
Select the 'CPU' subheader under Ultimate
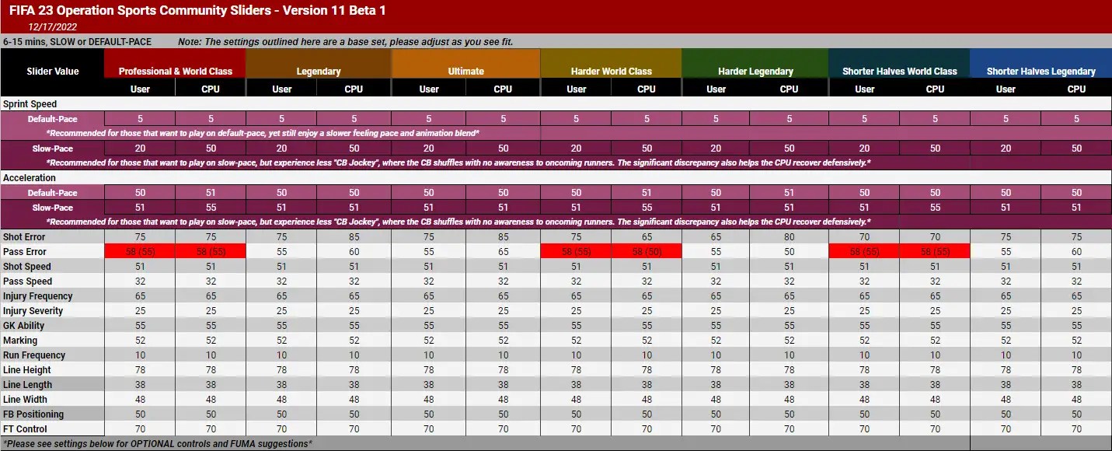(x=504, y=89)
